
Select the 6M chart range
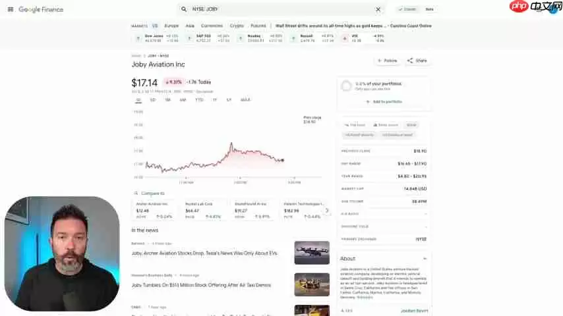click(x=183, y=100)
